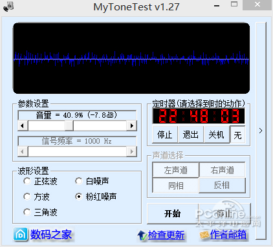
Task: Toggle the timer 退出 action button
Action: click(x=191, y=134)
